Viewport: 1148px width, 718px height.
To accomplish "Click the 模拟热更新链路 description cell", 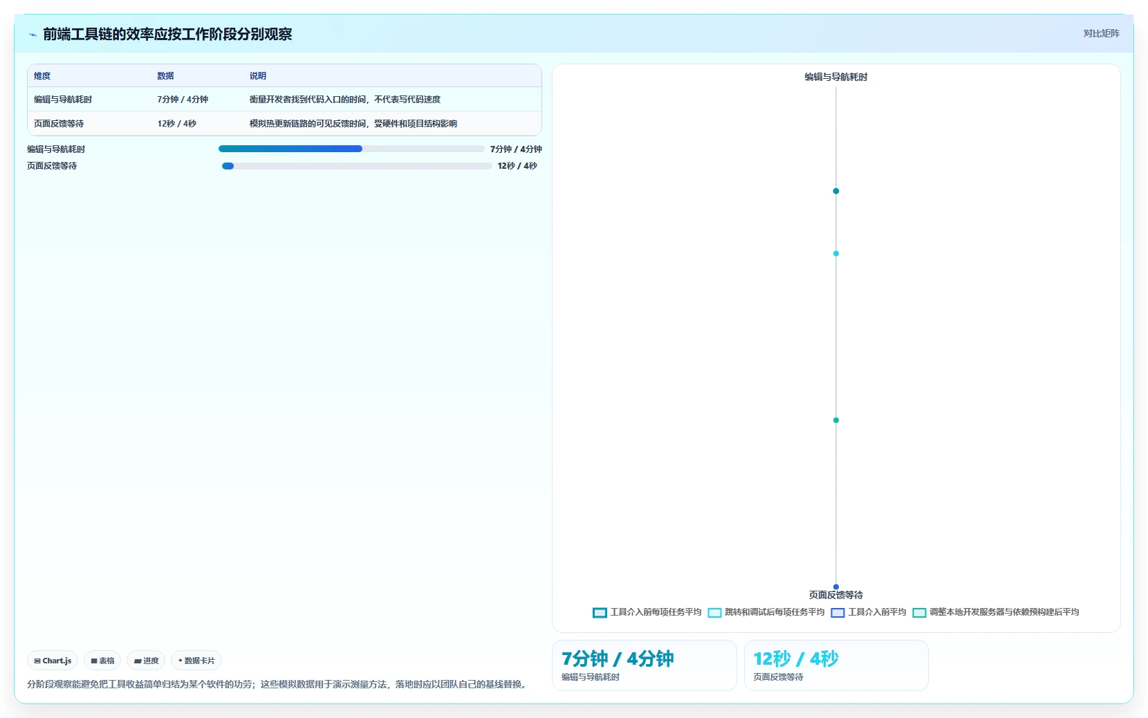I will pyautogui.click(x=353, y=124).
